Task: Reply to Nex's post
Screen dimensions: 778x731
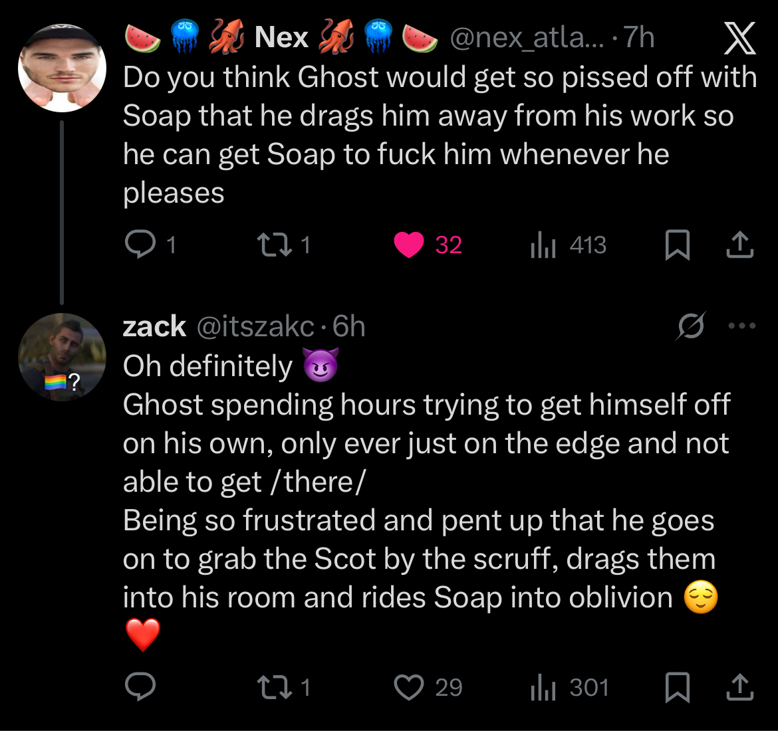Action: (140, 245)
